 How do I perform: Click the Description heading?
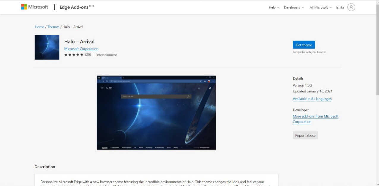pyautogui.click(x=45, y=167)
